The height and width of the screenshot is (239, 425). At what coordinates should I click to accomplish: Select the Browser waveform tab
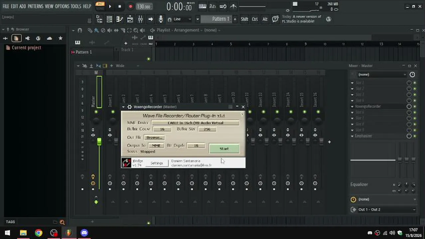(x=5, y=38)
